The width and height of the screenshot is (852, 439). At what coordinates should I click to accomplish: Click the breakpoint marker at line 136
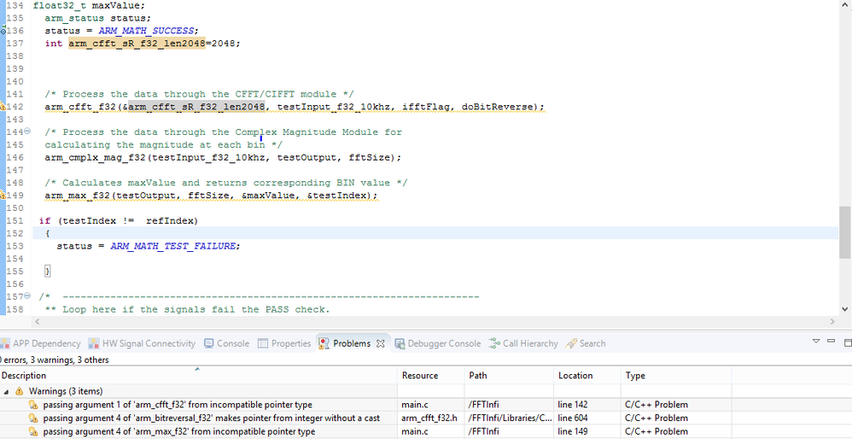[x=3, y=30]
